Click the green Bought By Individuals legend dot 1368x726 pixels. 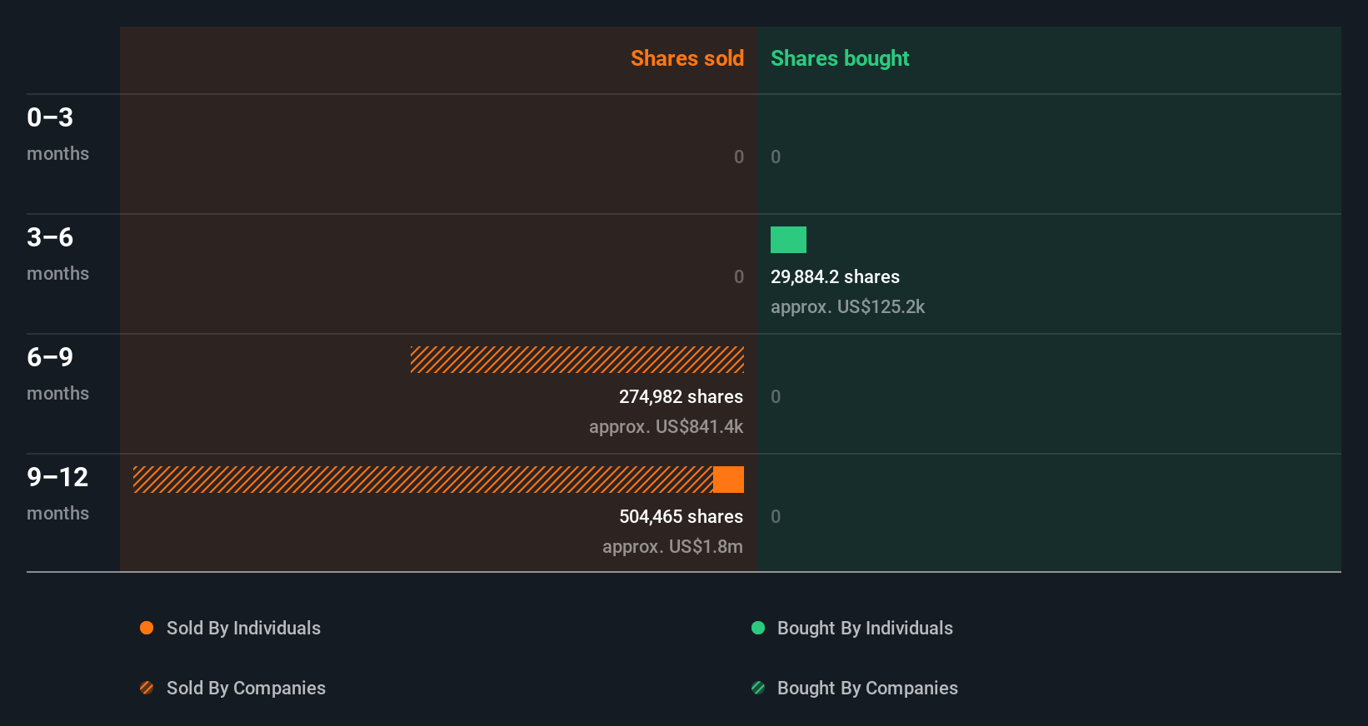click(758, 628)
